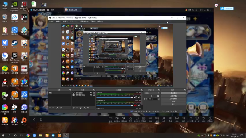246x138 pixels.
Task: Remove transition with the minus icon
Action: click(155, 96)
